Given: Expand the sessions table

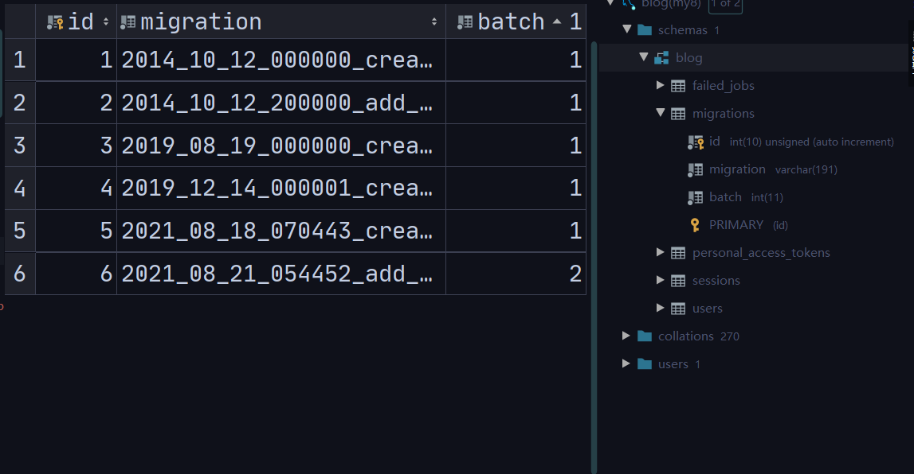Looking at the screenshot, I should [x=661, y=280].
